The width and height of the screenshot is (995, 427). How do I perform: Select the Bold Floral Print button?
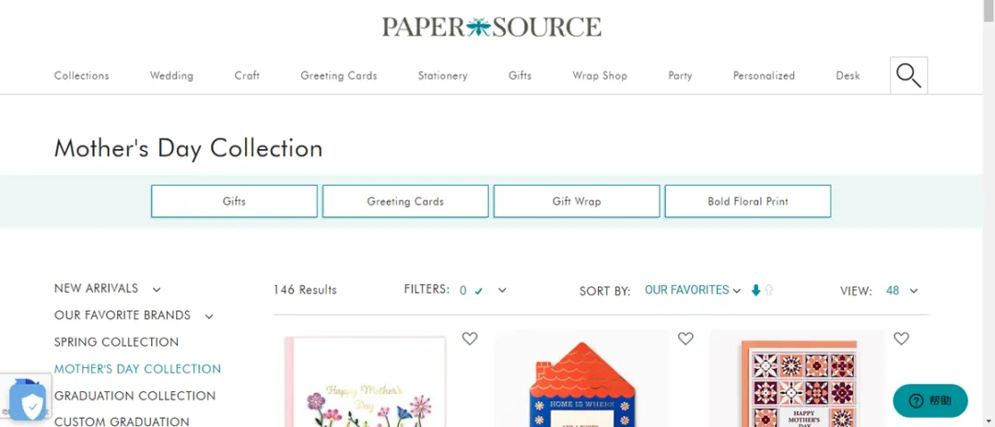(748, 202)
